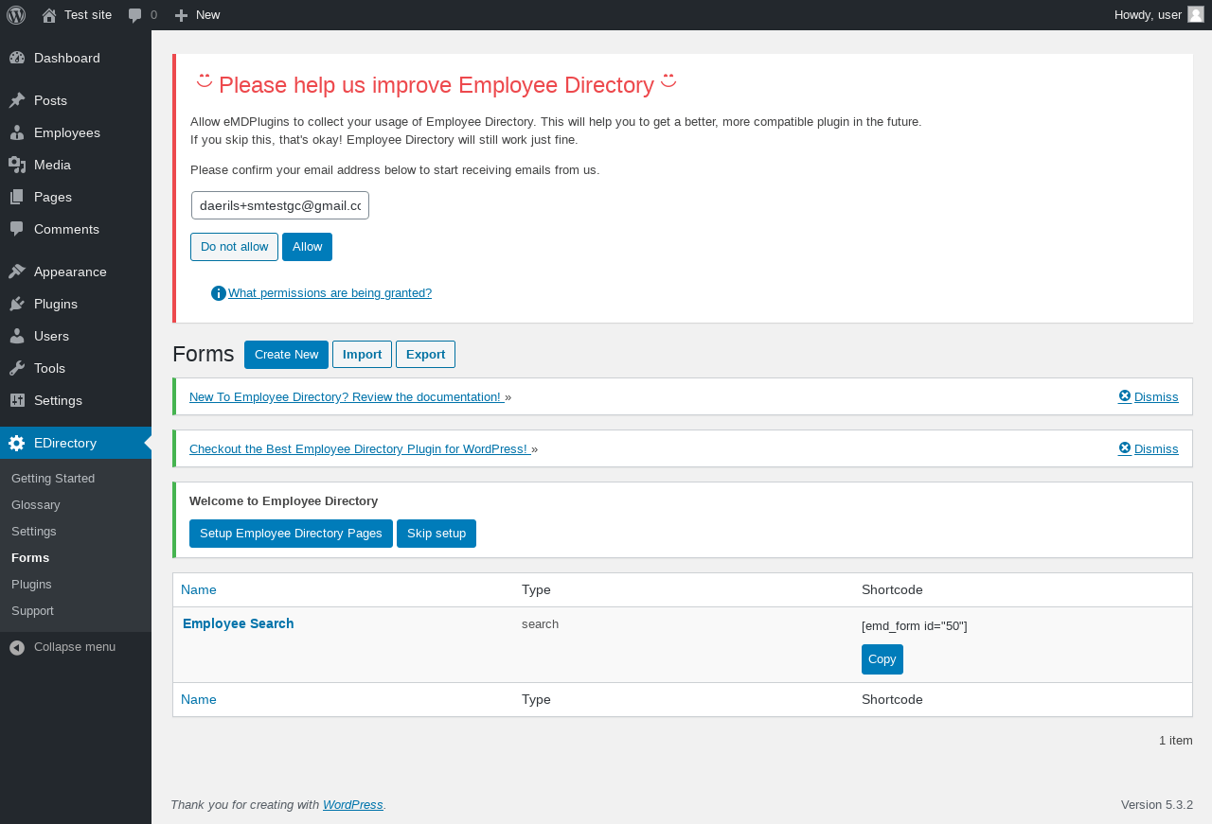
Task: Open the comments bubble in admin bar
Action: pyautogui.click(x=135, y=15)
